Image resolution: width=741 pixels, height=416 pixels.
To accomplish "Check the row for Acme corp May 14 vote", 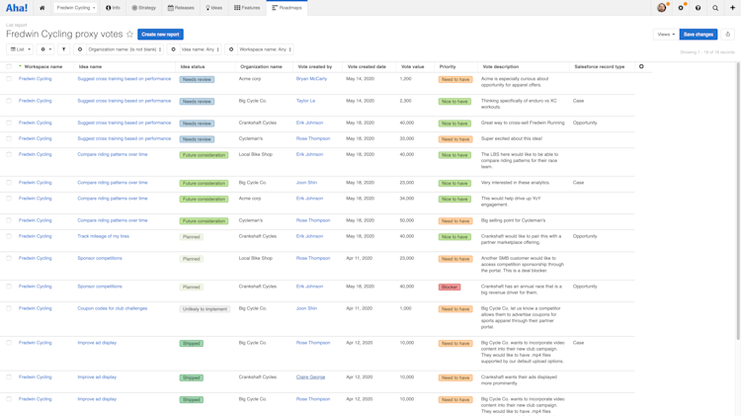I will pyautogui.click(x=9, y=79).
